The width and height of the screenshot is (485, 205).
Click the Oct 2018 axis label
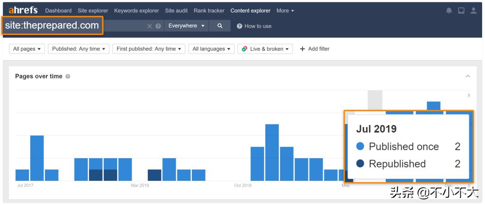click(243, 186)
